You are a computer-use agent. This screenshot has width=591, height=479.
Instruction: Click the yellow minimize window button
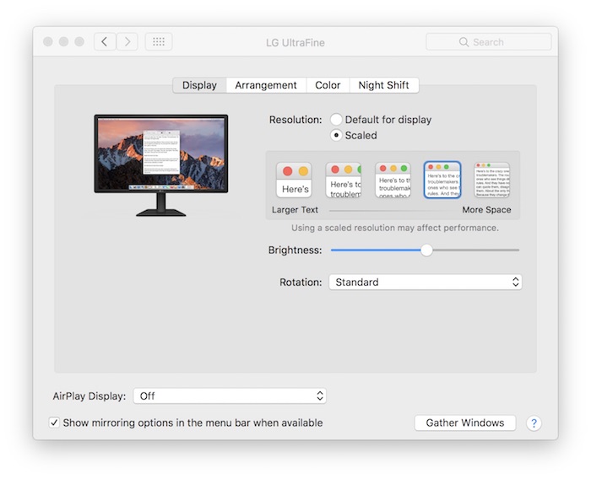tap(63, 41)
